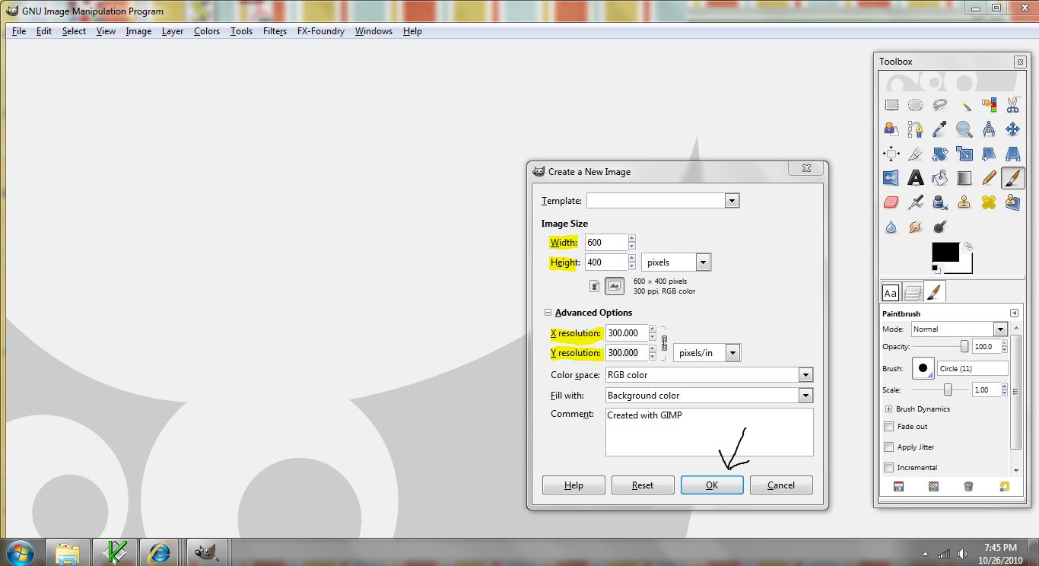Select the Foreground Select tool
Screen dimensions: 1039x566
click(x=891, y=129)
